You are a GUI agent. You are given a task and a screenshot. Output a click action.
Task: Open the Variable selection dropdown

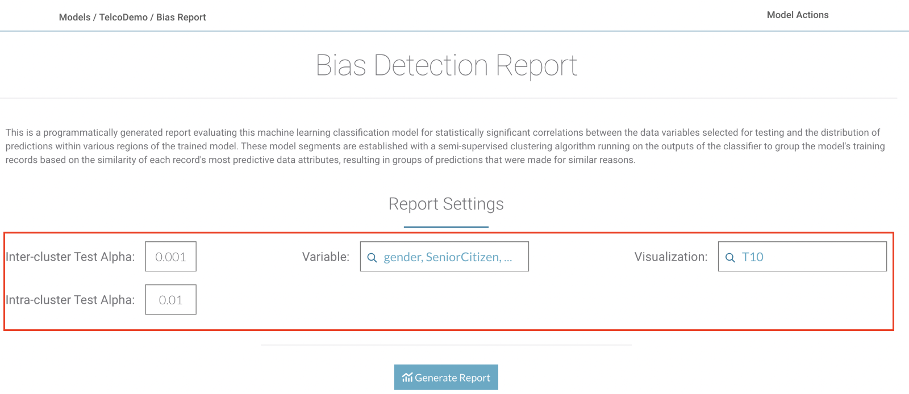[x=444, y=257]
